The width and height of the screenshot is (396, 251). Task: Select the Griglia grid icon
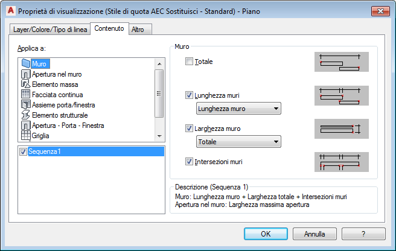pos(26,135)
